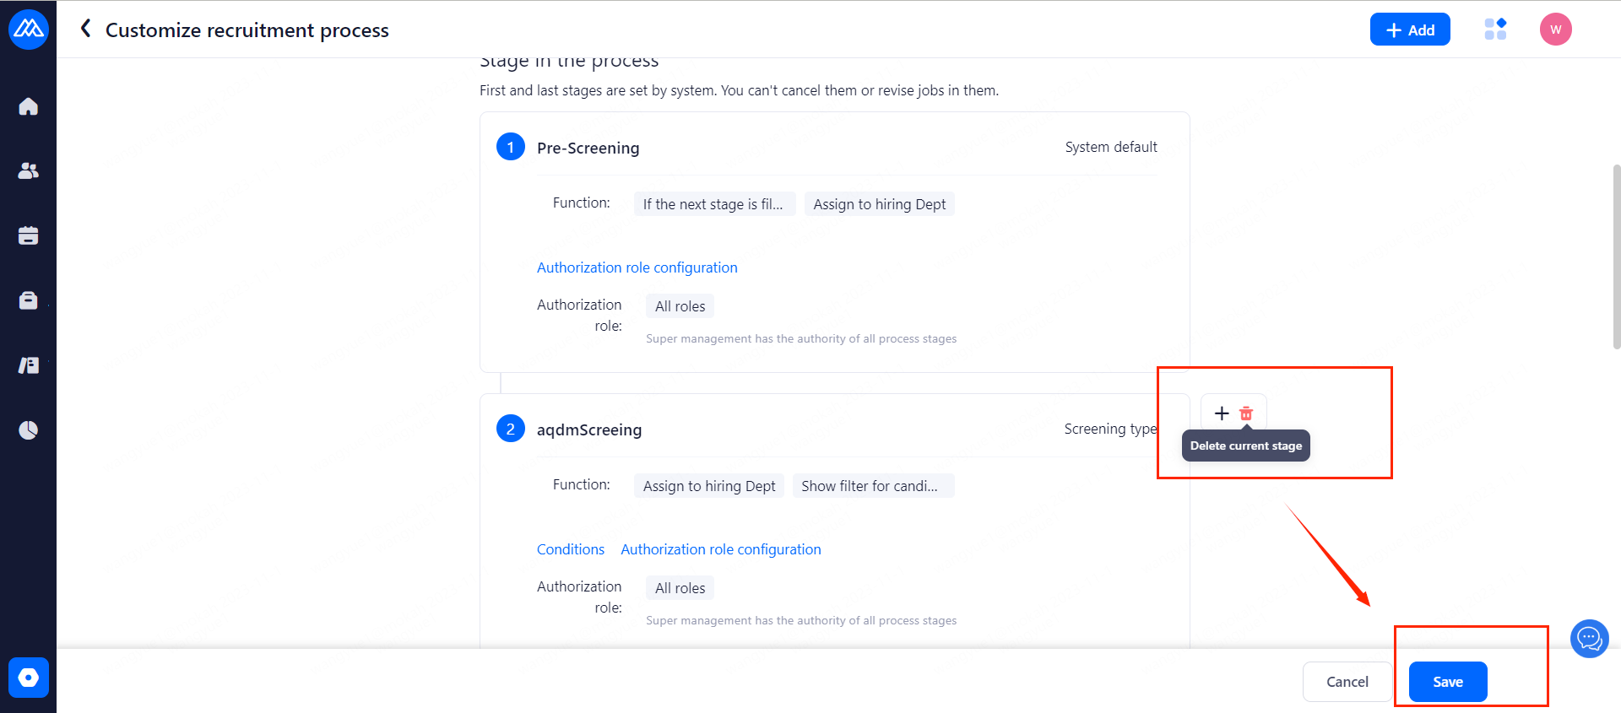Click the Moka logo in the sidebar
Viewport: 1621px width, 713px height.
[29, 30]
